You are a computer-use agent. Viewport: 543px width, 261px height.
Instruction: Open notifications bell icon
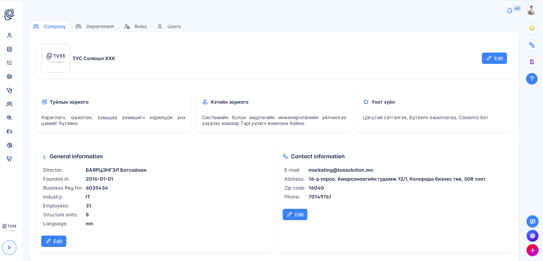(x=510, y=11)
